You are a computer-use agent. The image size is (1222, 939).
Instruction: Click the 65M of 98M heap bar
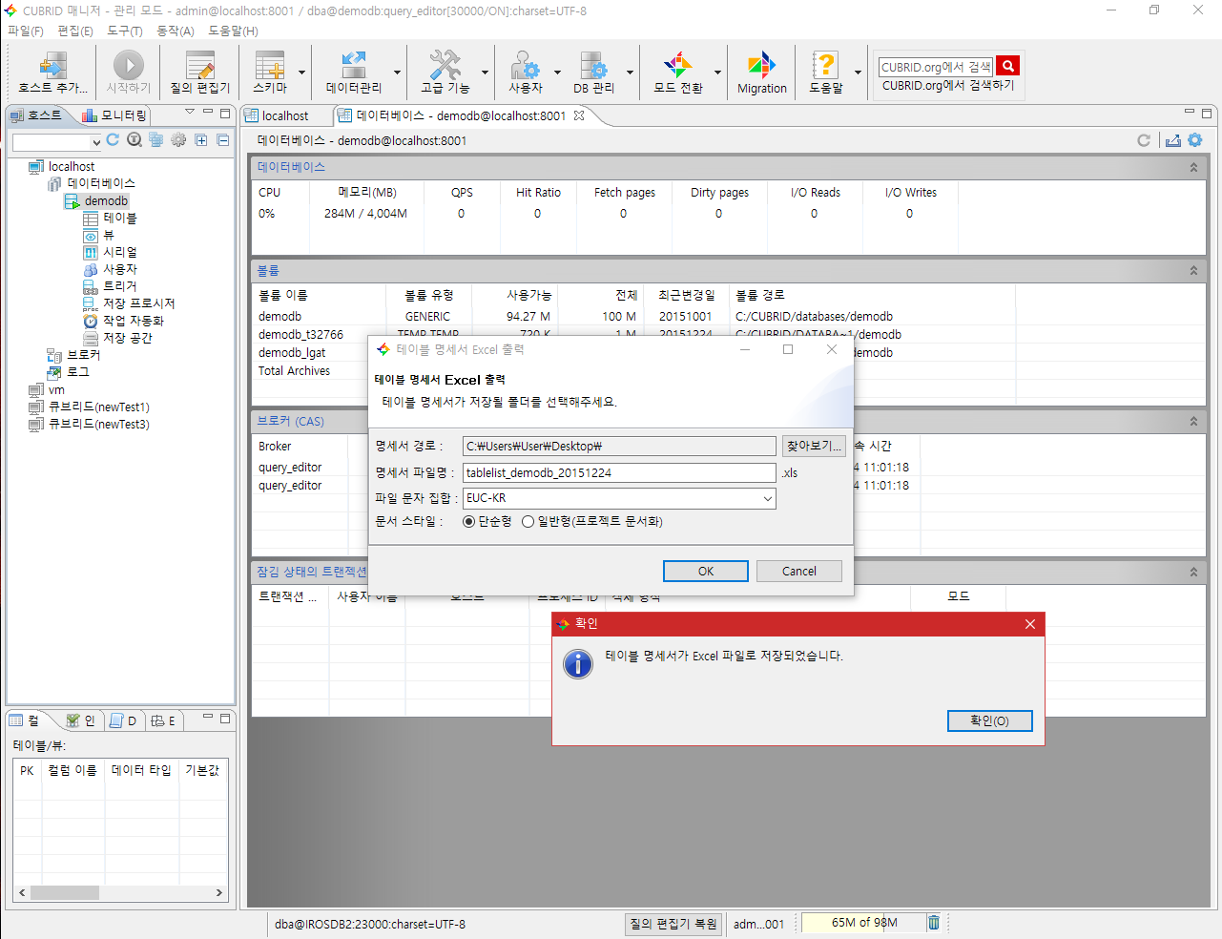(x=863, y=923)
